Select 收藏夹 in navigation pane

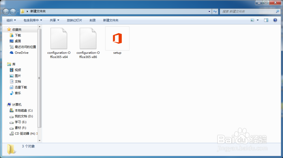click(x=17, y=30)
